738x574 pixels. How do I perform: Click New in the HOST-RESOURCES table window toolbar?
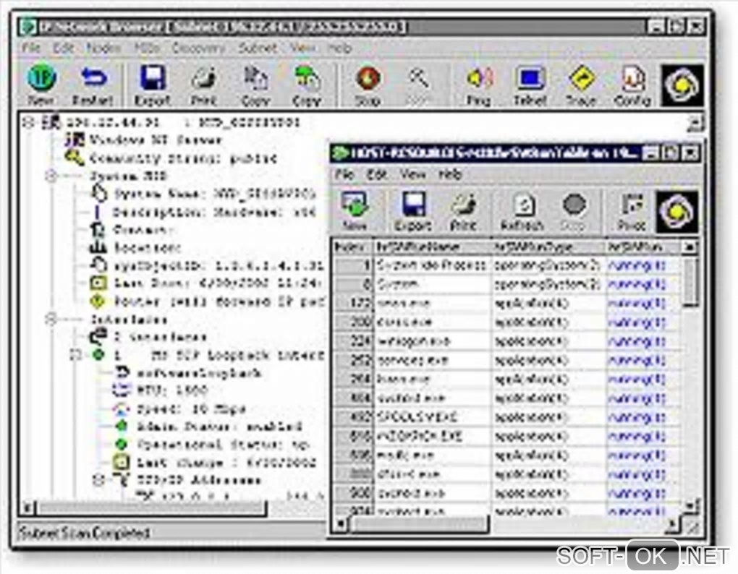355,211
